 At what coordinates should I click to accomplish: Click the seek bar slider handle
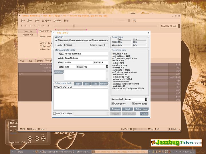click(x=74, y=26)
